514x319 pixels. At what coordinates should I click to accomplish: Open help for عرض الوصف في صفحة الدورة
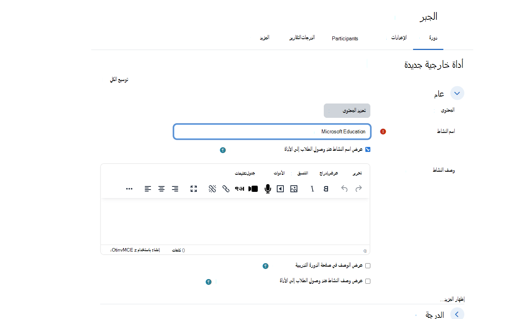pyautogui.click(x=266, y=266)
